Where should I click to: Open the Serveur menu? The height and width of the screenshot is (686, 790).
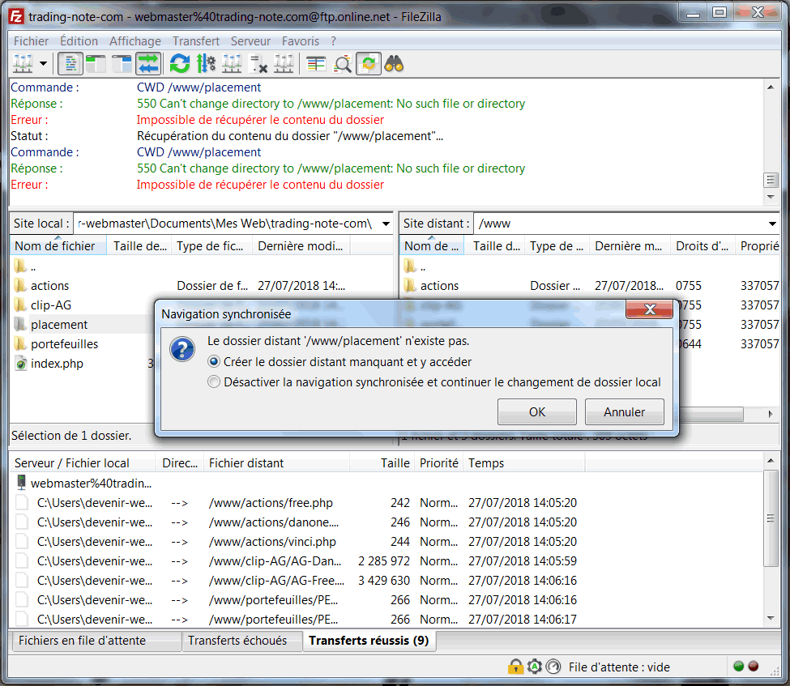pyautogui.click(x=250, y=41)
